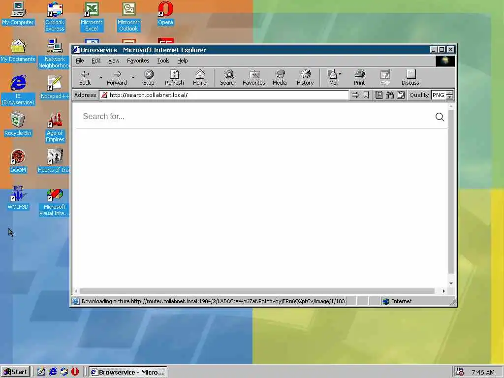Select Microsoft Excel desktop icon
The height and width of the screenshot is (378, 504).
(x=92, y=17)
